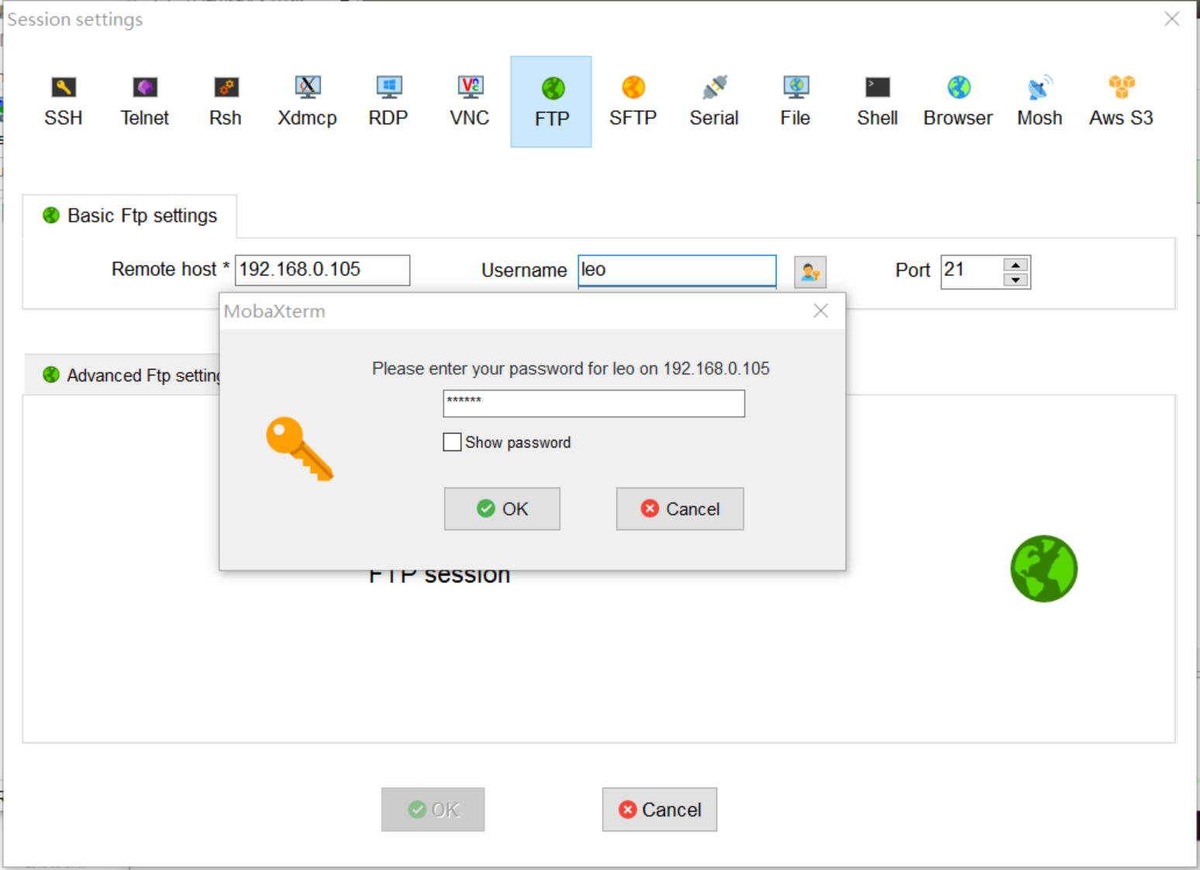The width and height of the screenshot is (1200, 870).
Task: Open the credentials manager user icon
Action: pyautogui.click(x=810, y=272)
